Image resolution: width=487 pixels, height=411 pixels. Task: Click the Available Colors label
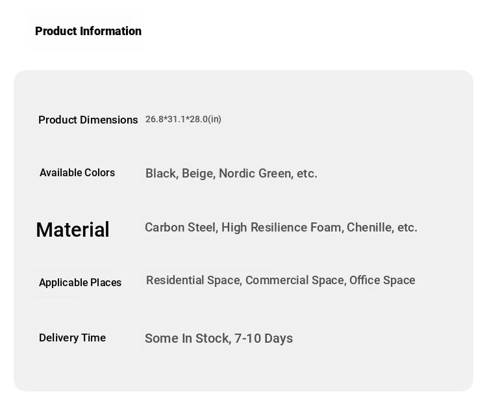(77, 173)
